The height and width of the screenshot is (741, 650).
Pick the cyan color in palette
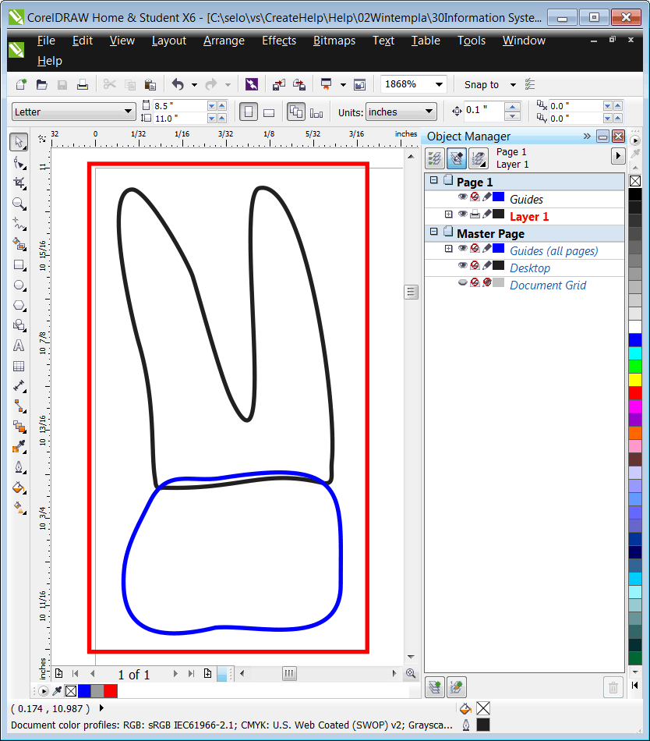pyautogui.click(x=635, y=353)
